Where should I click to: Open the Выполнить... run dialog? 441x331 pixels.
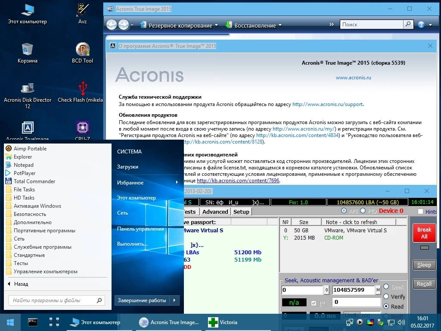132,244
